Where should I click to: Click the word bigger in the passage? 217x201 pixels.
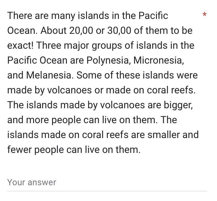click(x=178, y=105)
